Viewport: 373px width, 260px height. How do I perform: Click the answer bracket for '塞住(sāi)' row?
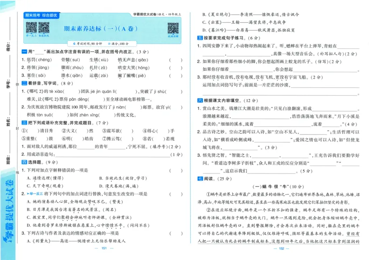(176, 75)
